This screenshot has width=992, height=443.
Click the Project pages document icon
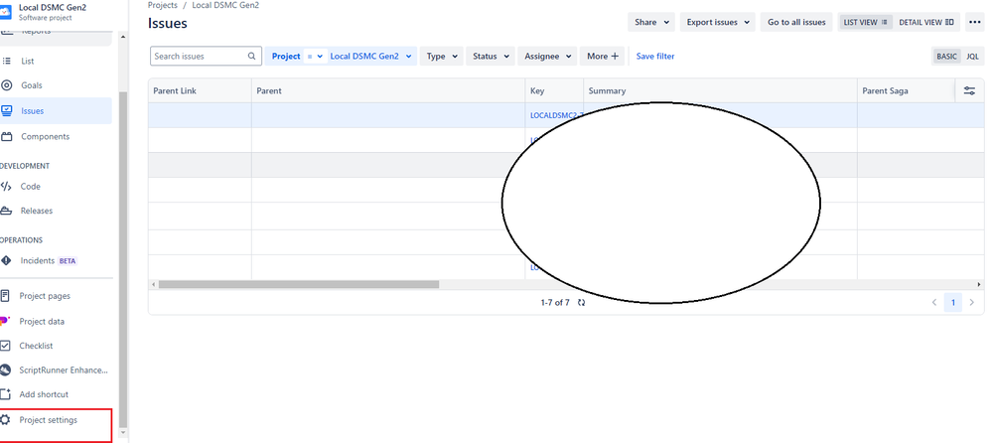pos(6,296)
